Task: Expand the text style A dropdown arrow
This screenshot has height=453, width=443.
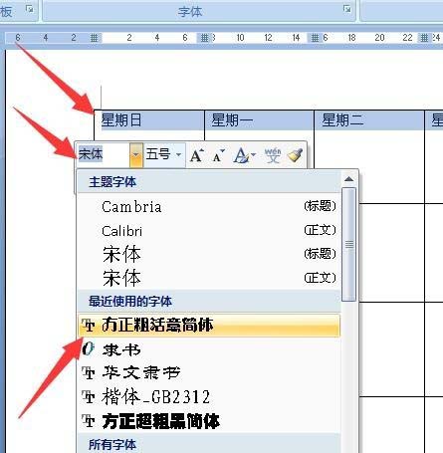Action: (253, 154)
